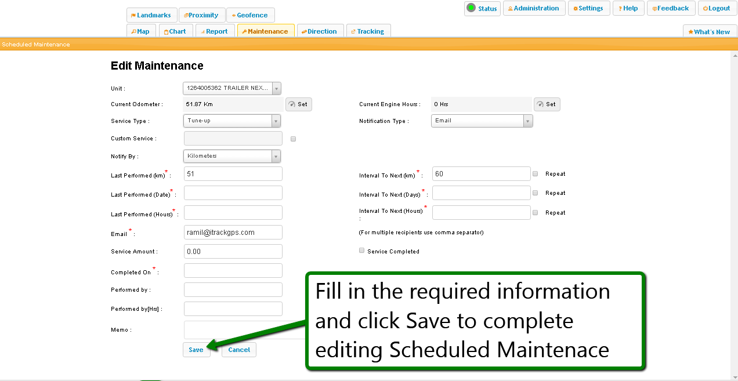The width and height of the screenshot is (738, 381).
Task: Click Save to store maintenance edits
Action: click(196, 350)
